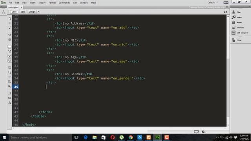Open the Windows Start menu
This screenshot has height=141, width=251.
point(4,137)
